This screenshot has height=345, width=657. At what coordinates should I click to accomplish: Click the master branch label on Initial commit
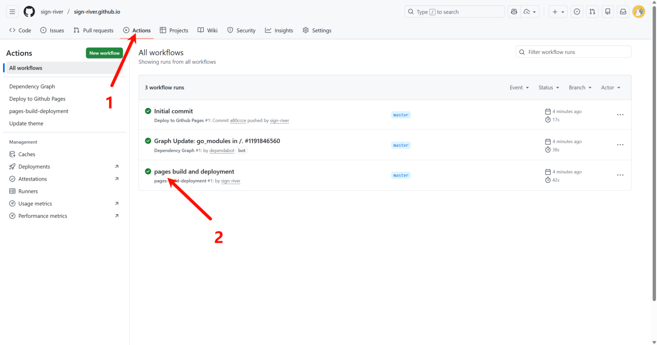401,115
